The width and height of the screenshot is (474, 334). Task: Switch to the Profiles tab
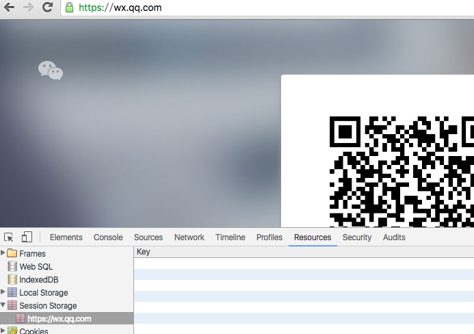[x=269, y=237]
